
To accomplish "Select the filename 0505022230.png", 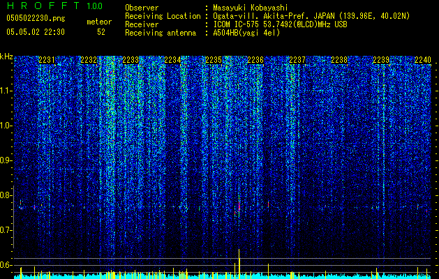I will [36, 18].
